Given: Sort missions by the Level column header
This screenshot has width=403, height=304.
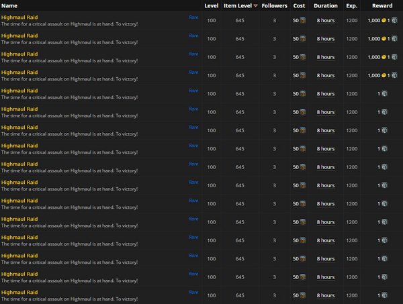Looking at the screenshot, I should click(211, 5).
